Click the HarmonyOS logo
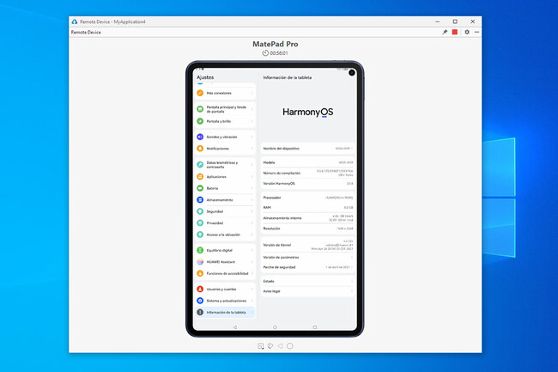558x372 pixels. (308, 113)
